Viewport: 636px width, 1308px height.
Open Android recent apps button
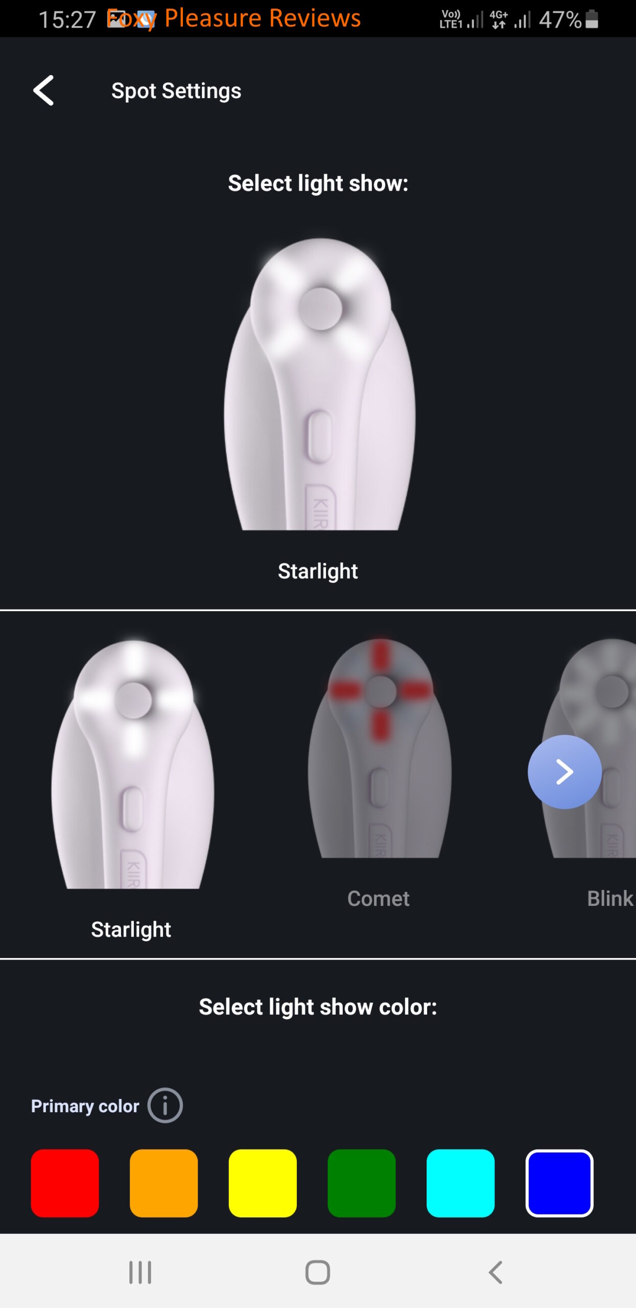[x=140, y=1272]
